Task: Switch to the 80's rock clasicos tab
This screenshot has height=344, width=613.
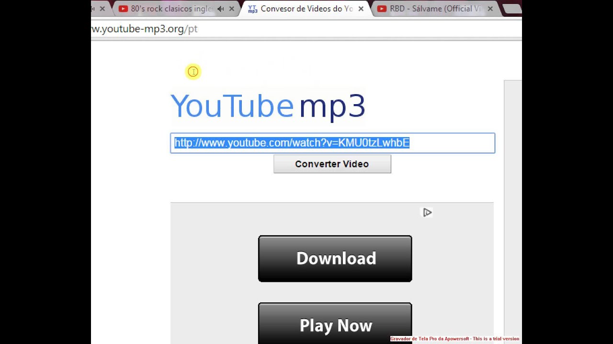Action: (175, 9)
